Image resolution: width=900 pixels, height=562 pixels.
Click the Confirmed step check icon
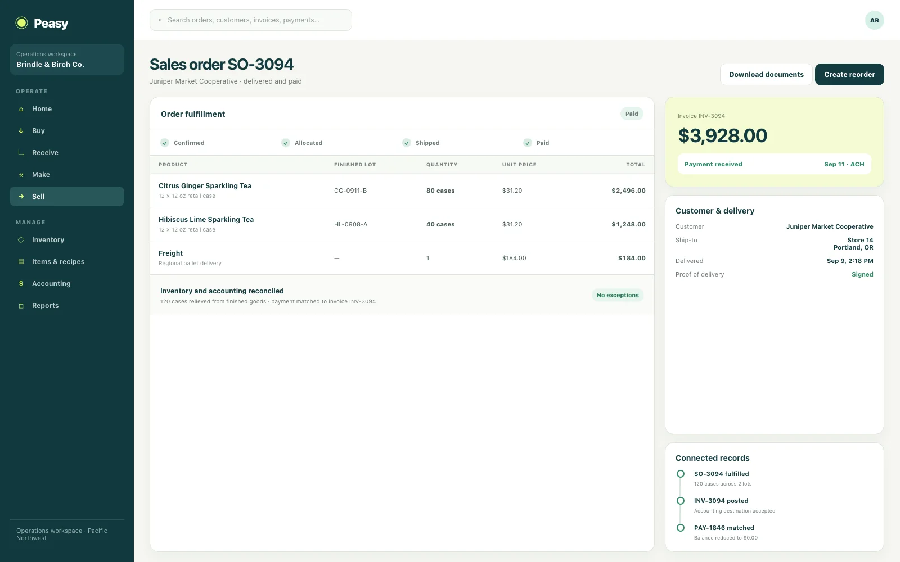165,143
